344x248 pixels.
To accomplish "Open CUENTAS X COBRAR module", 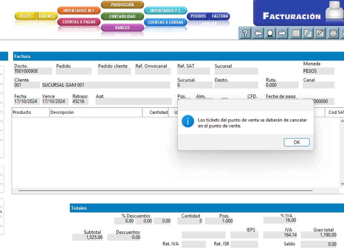I will pyautogui.click(x=166, y=22).
